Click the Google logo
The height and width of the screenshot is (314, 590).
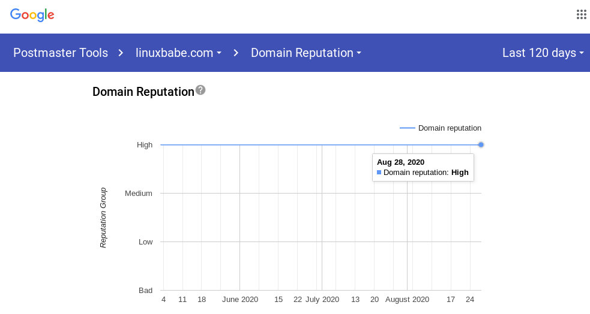[32, 16]
